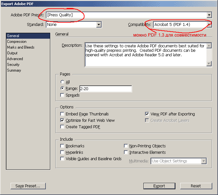The height and width of the screenshot is (195, 218).
Task: Enable Non-Printing Objects checkbox
Action: (x=126, y=146)
